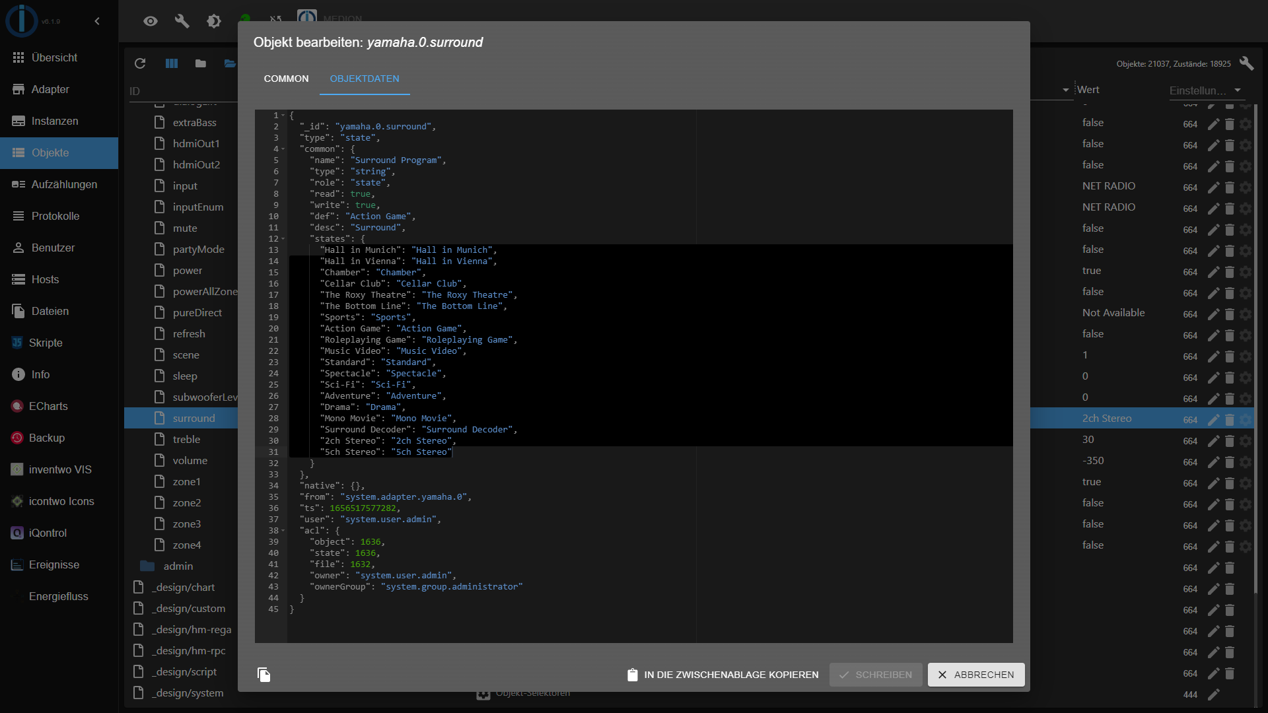Click the objects list vertical scrollbar
1268x713 pixels.
click(1256, 350)
